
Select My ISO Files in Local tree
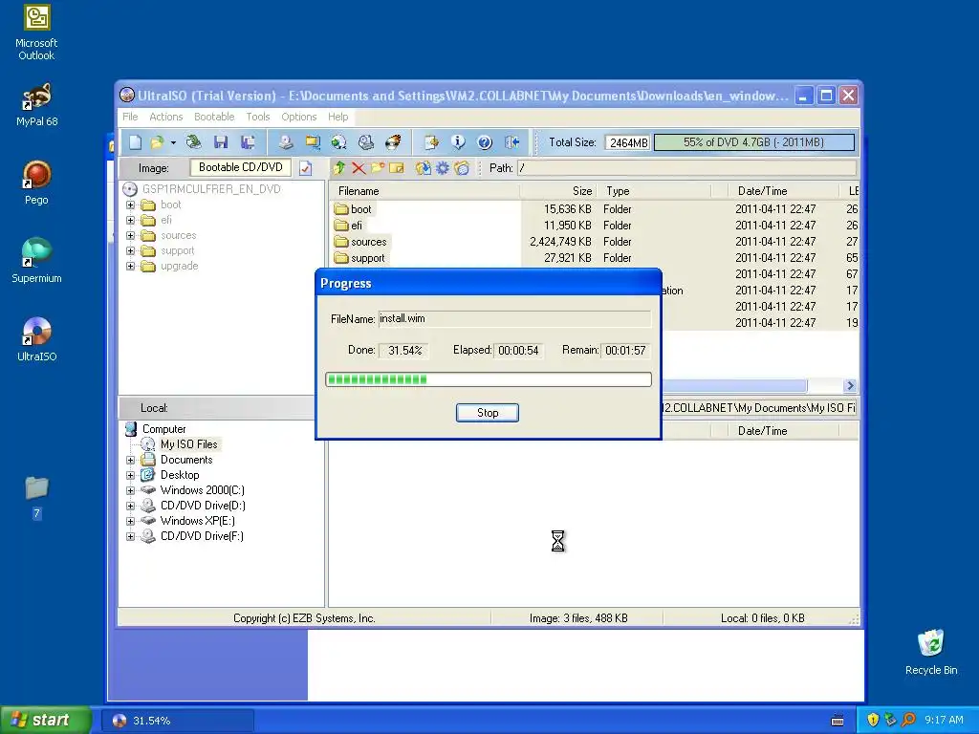[188, 444]
